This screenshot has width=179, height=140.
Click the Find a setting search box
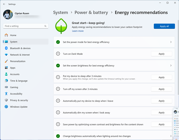tap(26, 26)
